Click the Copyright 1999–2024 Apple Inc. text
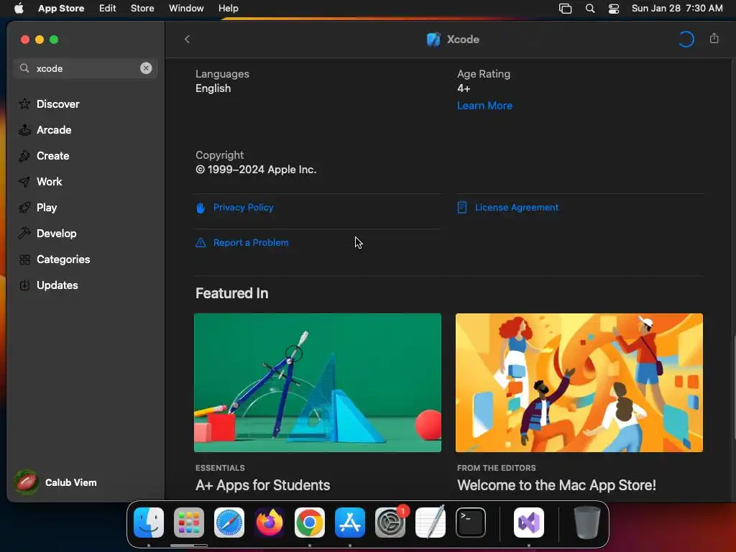Screen dimensions: 736x552 click(x=256, y=170)
